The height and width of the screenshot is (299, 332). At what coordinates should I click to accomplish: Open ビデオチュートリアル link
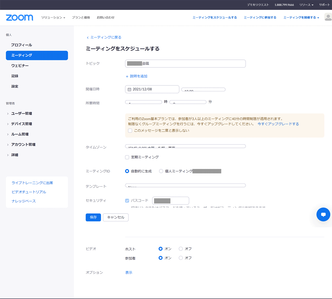coord(29,192)
